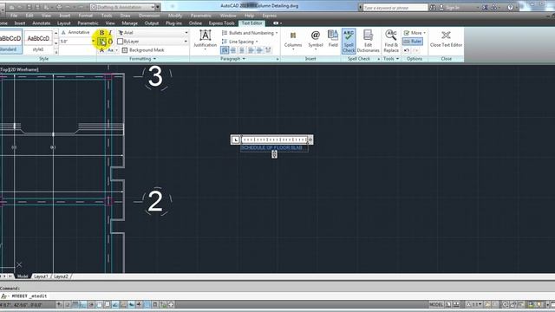
Task: Open Find & Replace
Action: [391, 41]
